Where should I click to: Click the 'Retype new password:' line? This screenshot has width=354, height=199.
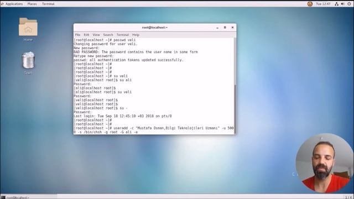tap(93, 56)
